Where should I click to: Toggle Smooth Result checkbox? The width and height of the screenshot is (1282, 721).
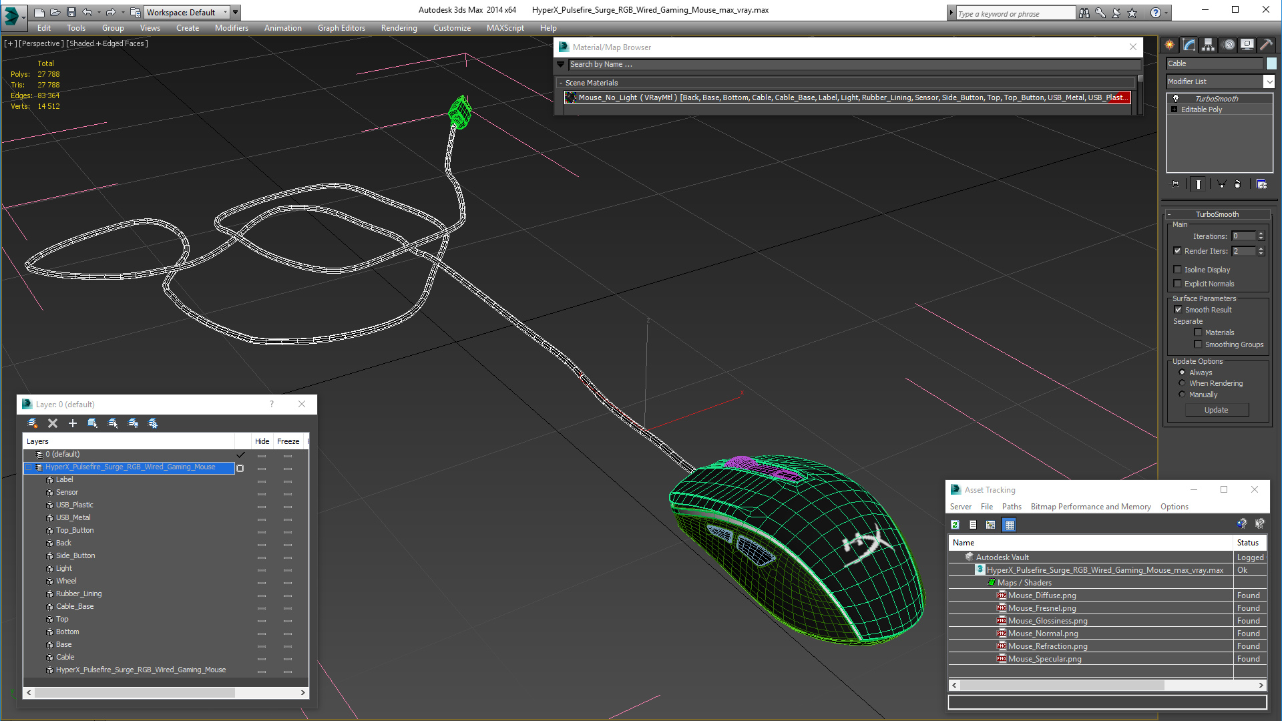coord(1179,310)
